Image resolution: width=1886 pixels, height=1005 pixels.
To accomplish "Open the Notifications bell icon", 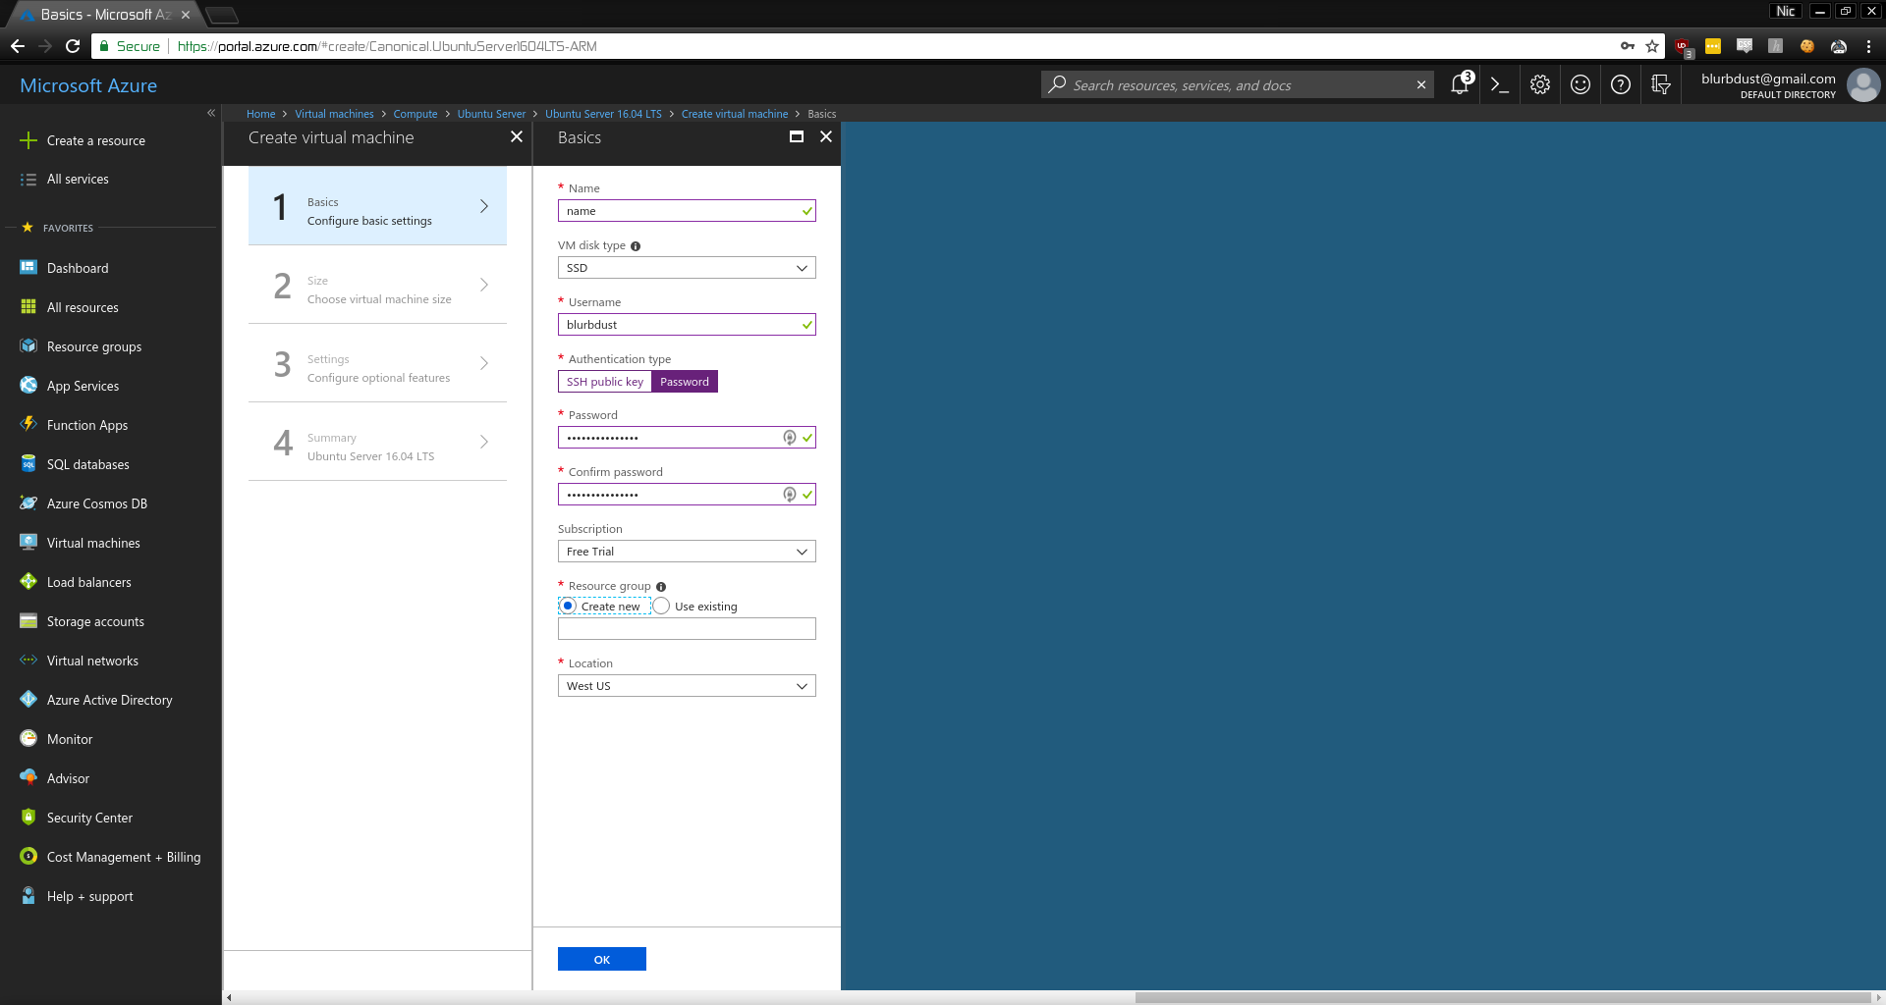I will [1461, 85].
